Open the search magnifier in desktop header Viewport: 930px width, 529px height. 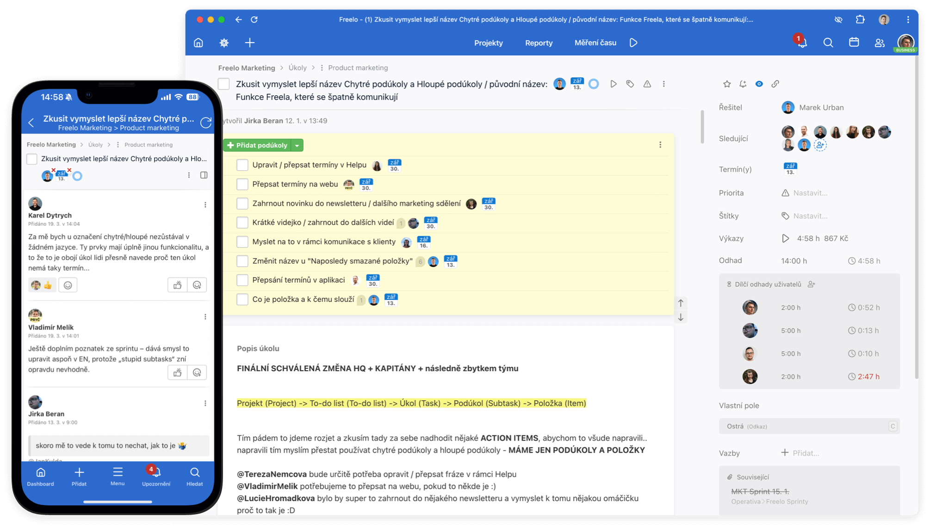[x=828, y=43]
